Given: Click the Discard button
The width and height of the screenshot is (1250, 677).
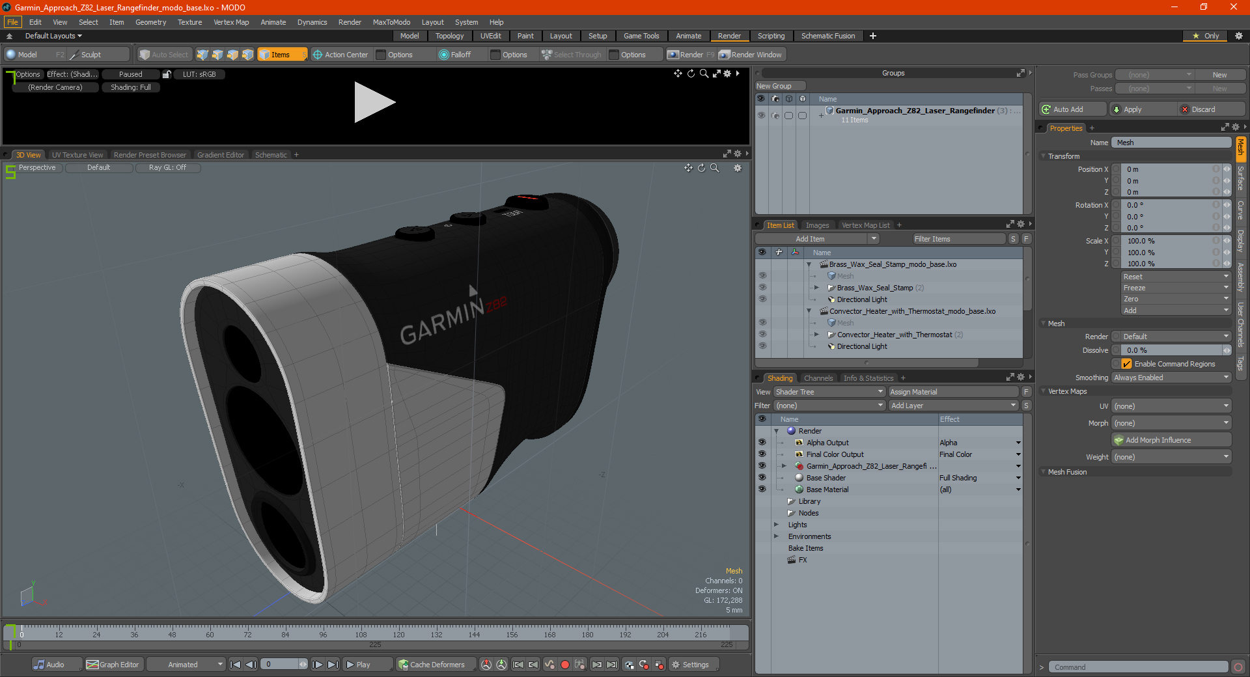Looking at the screenshot, I should click(x=1212, y=109).
